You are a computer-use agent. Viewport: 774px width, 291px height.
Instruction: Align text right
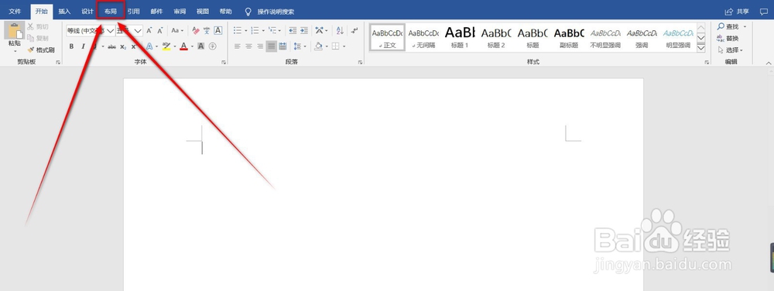pyautogui.click(x=260, y=46)
